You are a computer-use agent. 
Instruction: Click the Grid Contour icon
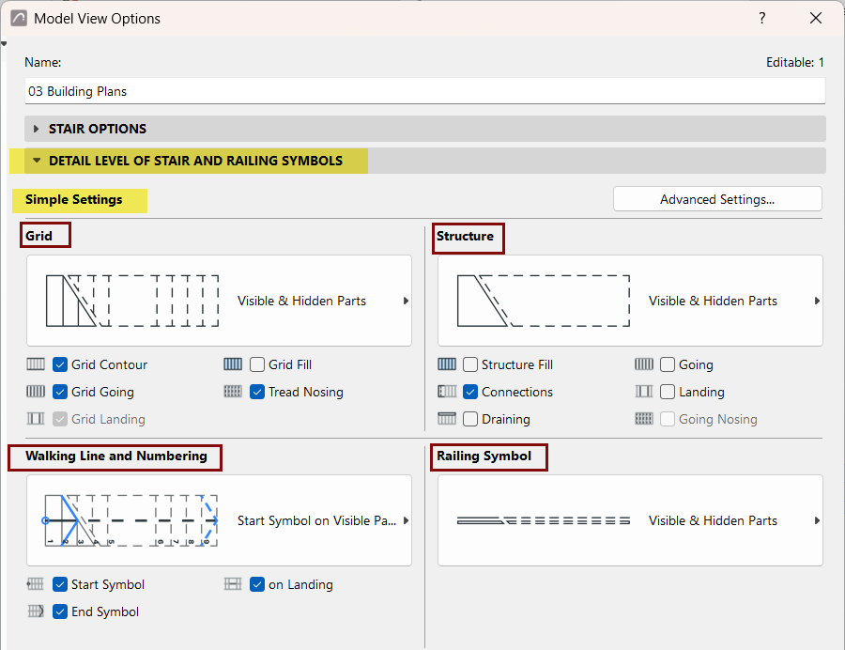36,364
